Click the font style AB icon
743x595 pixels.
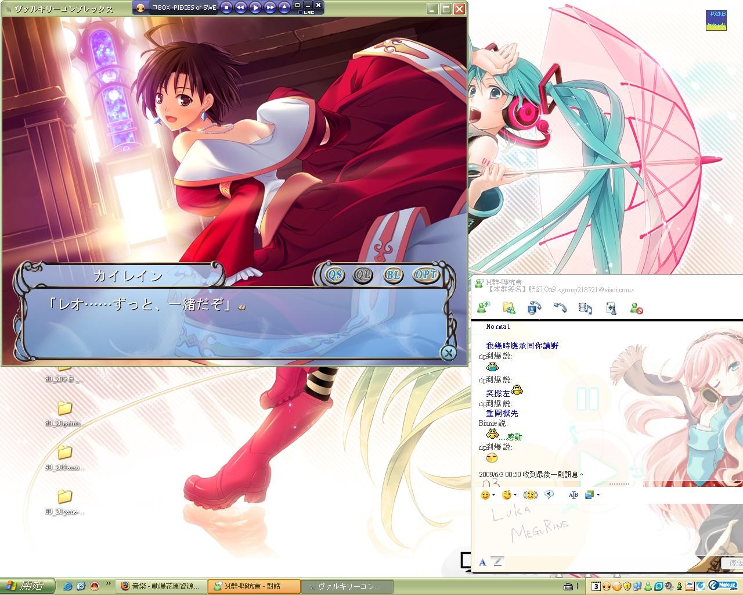pos(574,495)
